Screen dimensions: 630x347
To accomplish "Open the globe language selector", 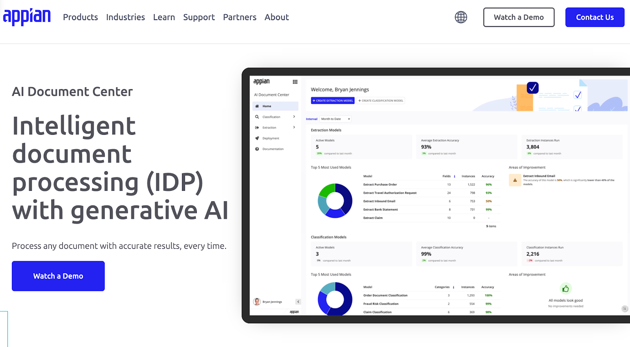I will coord(461,17).
